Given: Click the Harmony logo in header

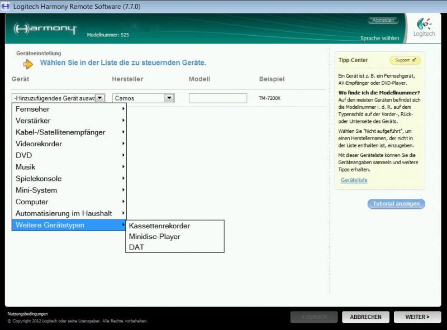Looking at the screenshot, I should click(x=45, y=29).
